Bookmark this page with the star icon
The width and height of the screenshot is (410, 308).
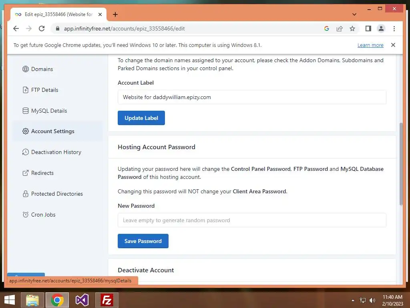[x=352, y=28]
